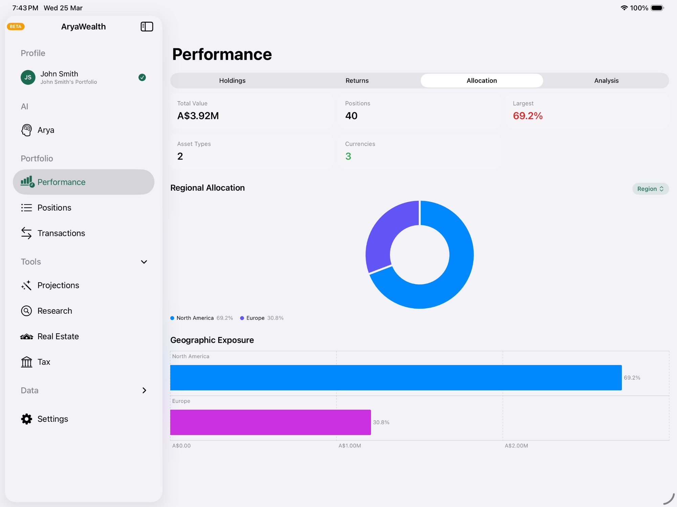The width and height of the screenshot is (677, 507).
Task: Select the Performance chart icon
Action: click(27, 182)
